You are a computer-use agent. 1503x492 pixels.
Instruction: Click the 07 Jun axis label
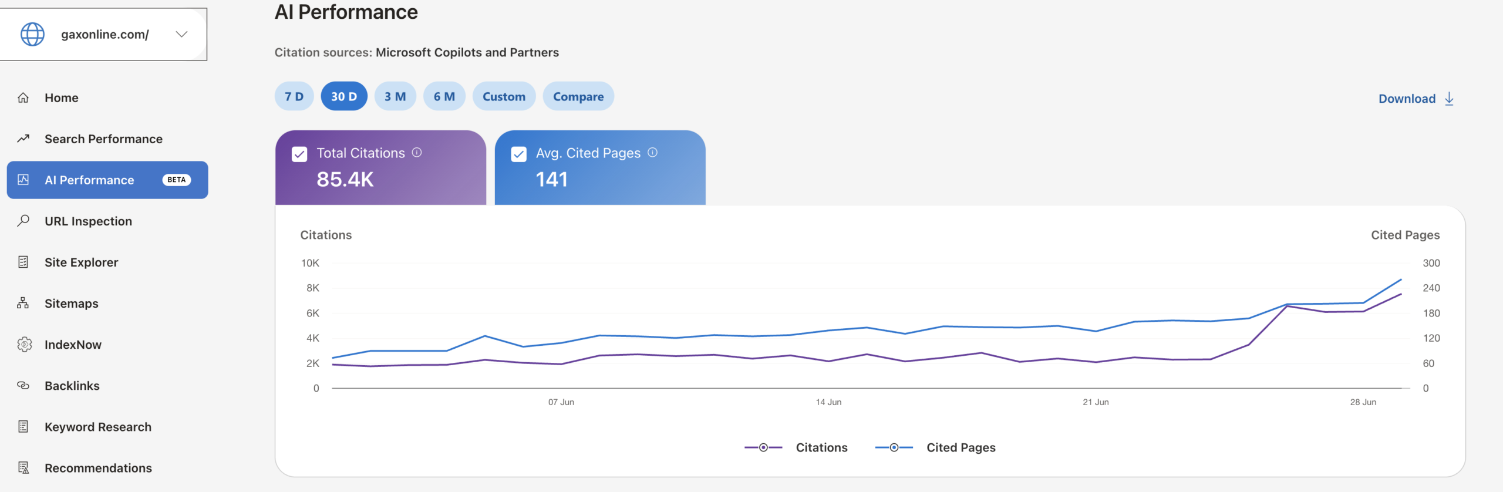[x=561, y=402]
